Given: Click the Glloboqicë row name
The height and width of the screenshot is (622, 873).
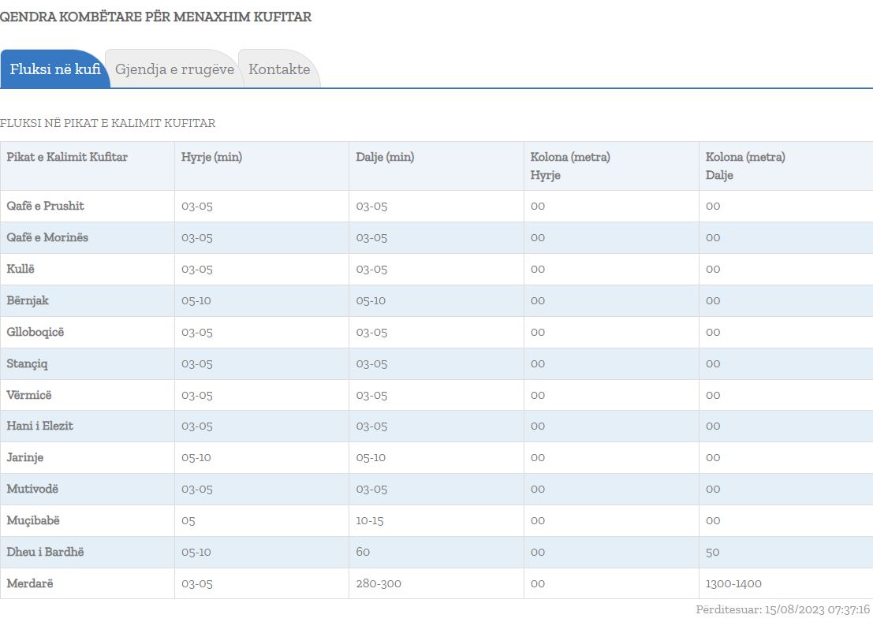Looking at the screenshot, I should coord(35,332).
